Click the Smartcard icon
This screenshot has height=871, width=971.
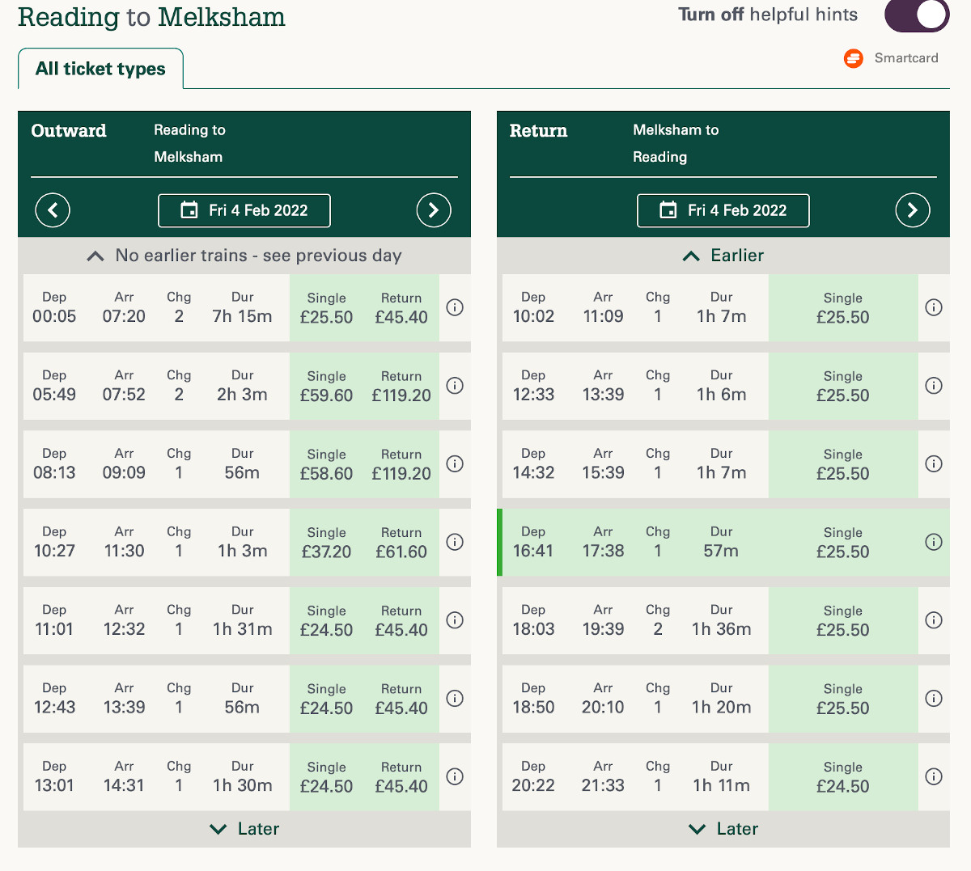click(854, 58)
